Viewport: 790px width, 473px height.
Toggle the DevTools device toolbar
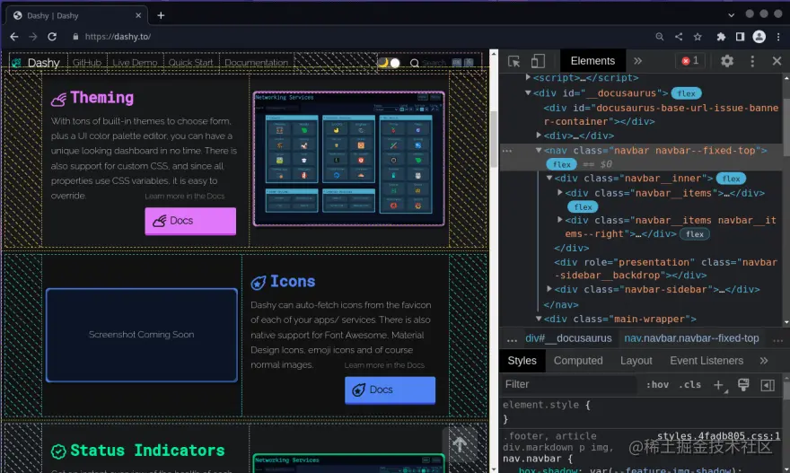[x=538, y=61]
